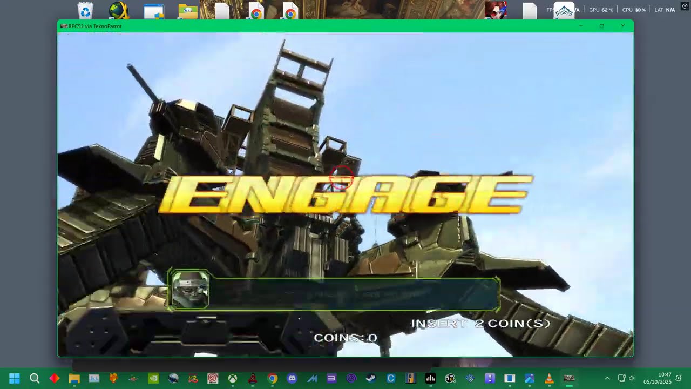This screenshot has height=389, width=691.
Task: Click the RPCS3 via TeknoParrot title
Action: tap(95, 26)
